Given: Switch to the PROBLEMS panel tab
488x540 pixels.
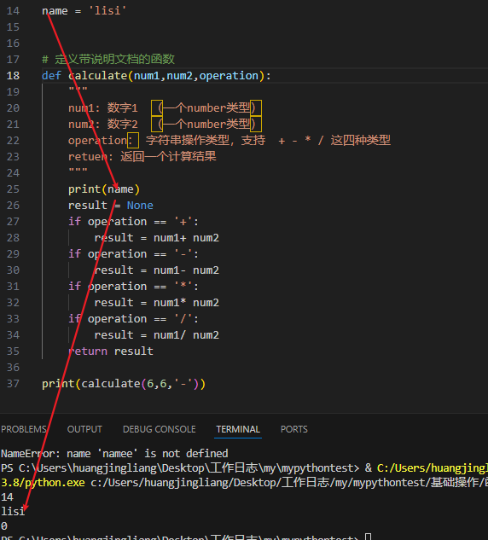Looking at the screenshot, I should coord(24,429).
